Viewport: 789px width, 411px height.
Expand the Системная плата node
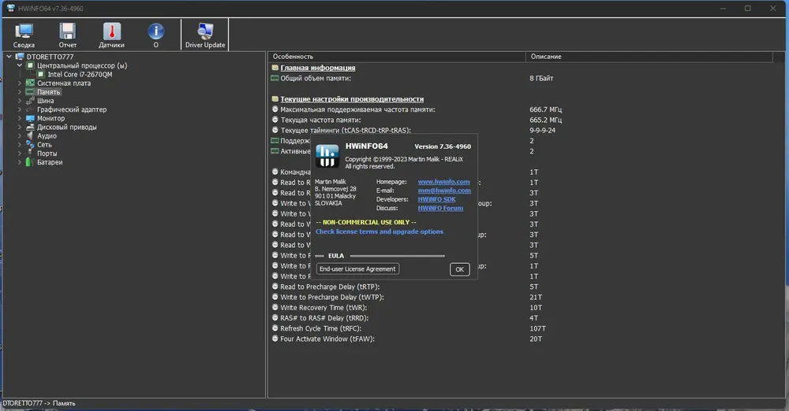20,83
